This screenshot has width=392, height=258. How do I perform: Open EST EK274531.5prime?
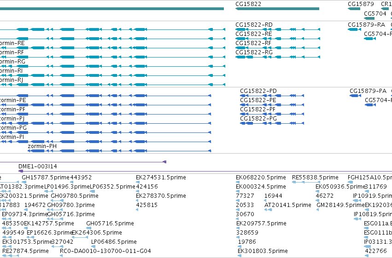click(161, 178)
